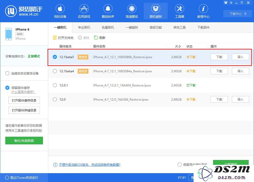
Task: Switch to 高级功能 tab
Action: coord(156,27)
